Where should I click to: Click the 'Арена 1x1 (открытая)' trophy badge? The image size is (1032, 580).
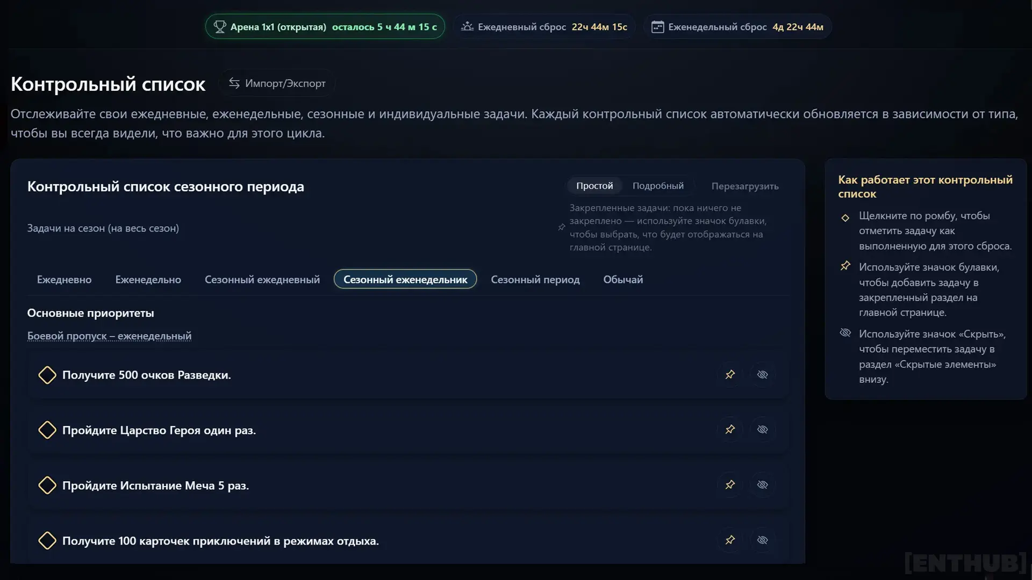tap(325, 27)
